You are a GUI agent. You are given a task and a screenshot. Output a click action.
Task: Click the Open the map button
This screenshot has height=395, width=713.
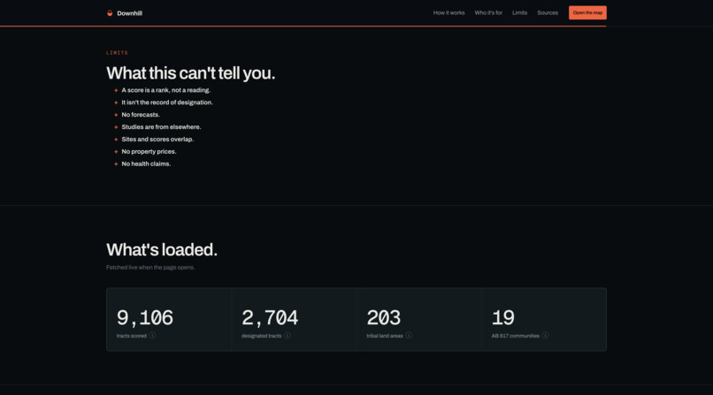587,12
